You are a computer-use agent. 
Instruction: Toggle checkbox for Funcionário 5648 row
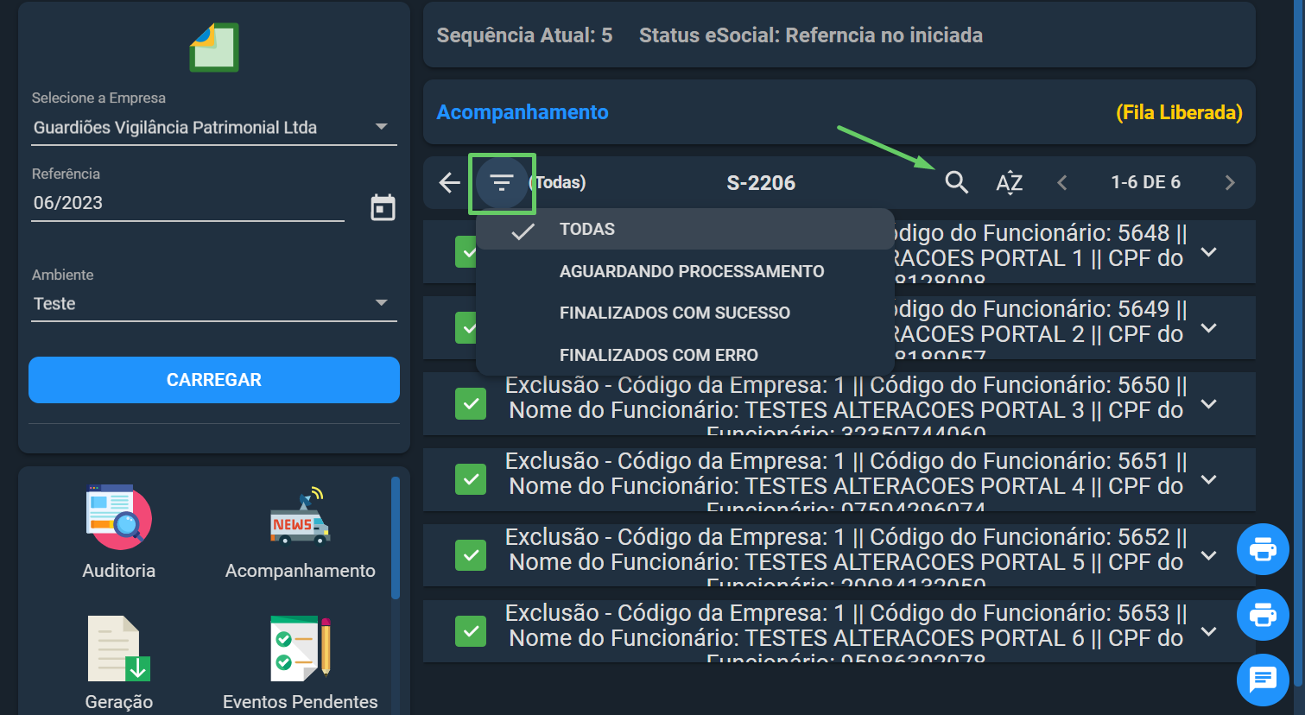tap(466, 252)
